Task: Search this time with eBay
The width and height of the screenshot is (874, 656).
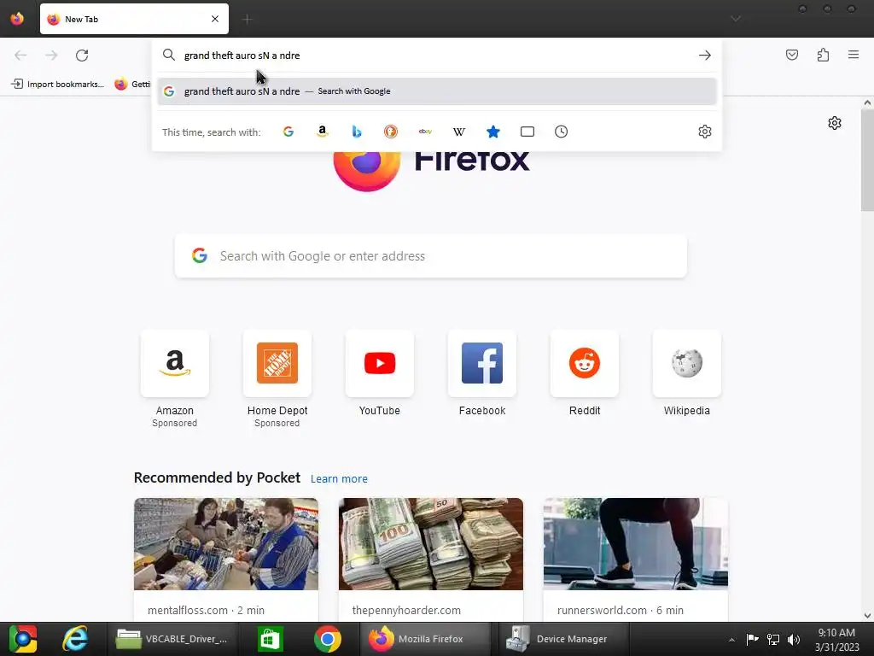Action: 425,132
